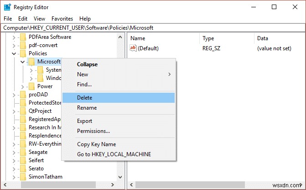The width and height of the screenshot is (306, 190).
Task: Select Copy Key Name in context menu
Action: click(119, 144)
